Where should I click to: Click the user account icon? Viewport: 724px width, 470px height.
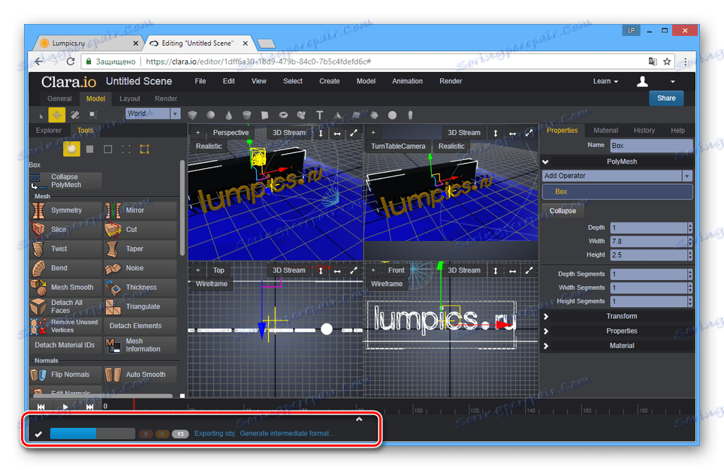pyautogui.click(x=642, y=81)
